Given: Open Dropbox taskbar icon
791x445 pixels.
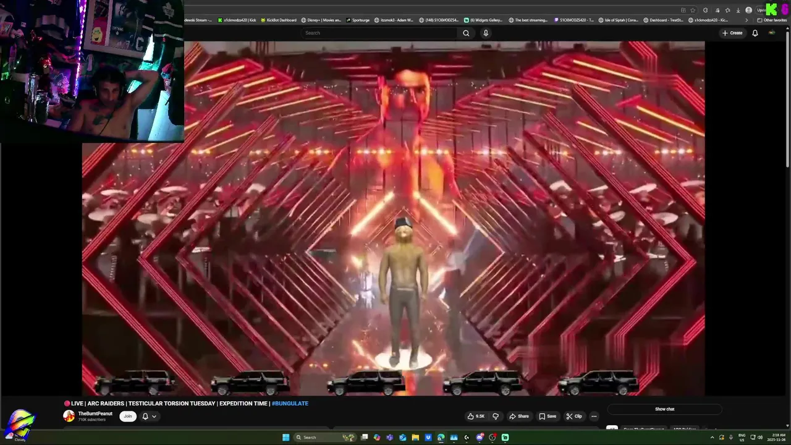Looking at the screenshot, I should (x=428, y=438).
